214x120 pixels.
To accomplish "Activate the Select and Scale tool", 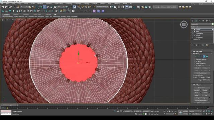I will (x=52, y=7).
